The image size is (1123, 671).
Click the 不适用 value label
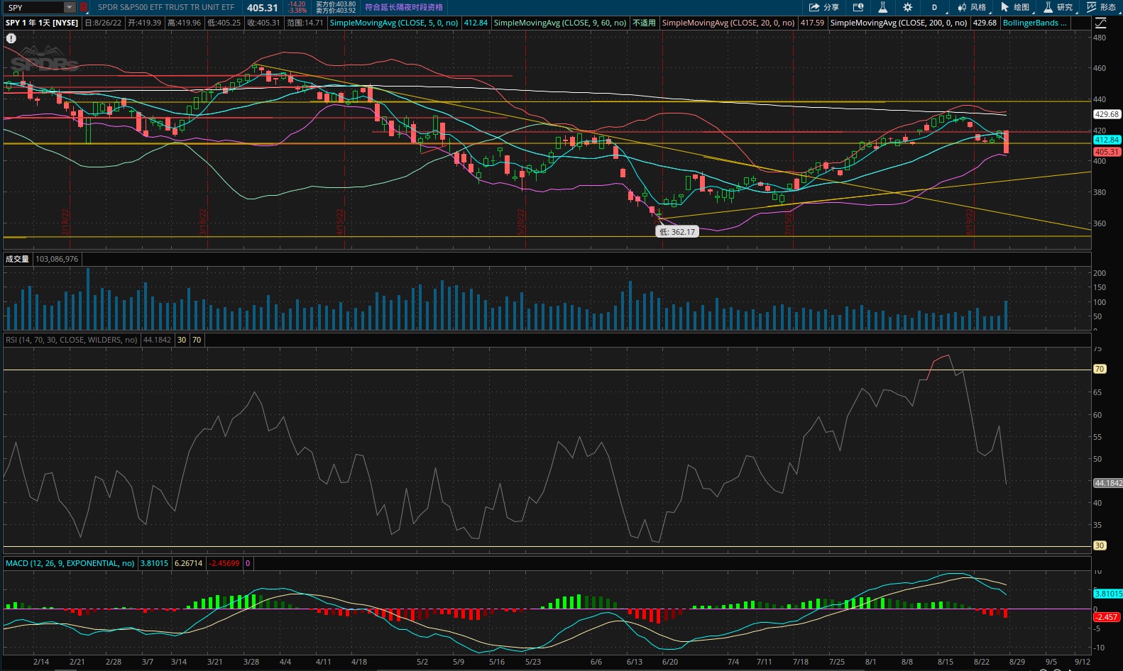644,23
